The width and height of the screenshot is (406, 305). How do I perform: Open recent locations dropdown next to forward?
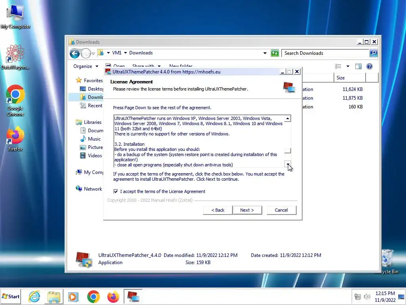click(x=93, y=54)
